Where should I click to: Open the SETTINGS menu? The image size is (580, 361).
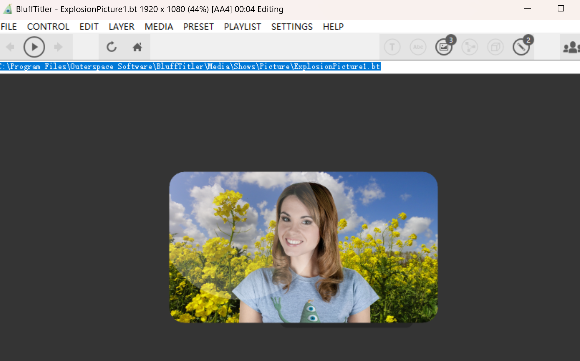pos(292,27)
